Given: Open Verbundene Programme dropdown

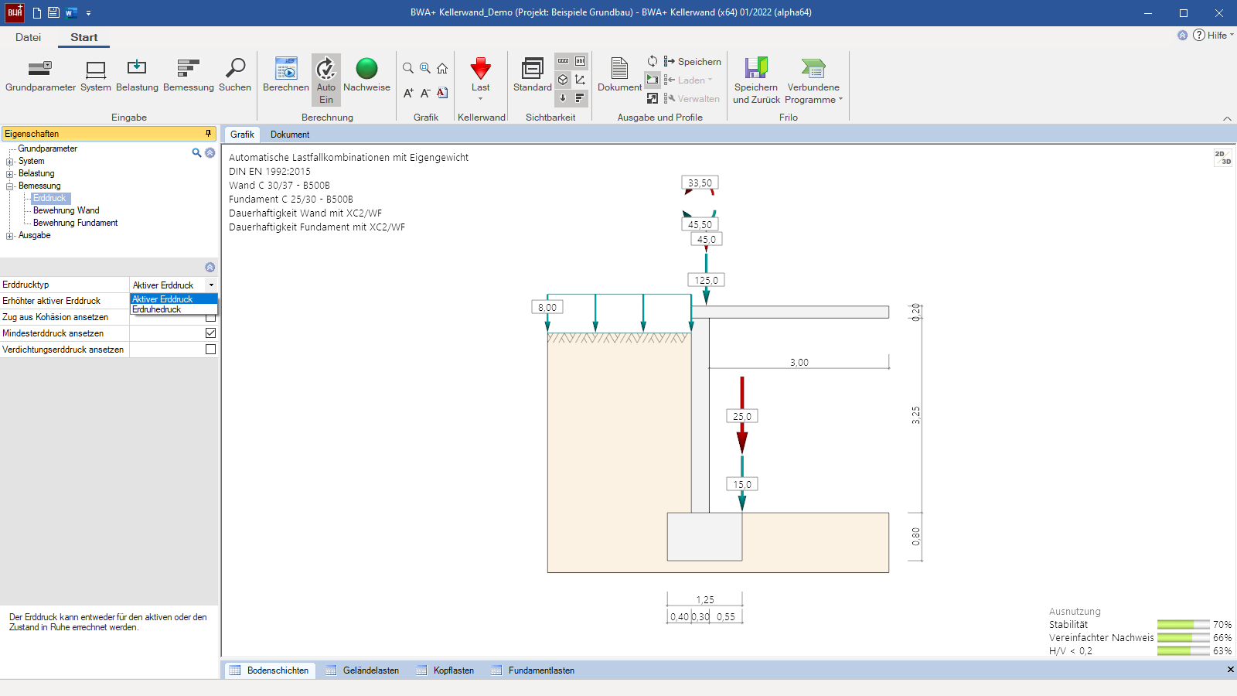Looking at the screenshot, I should pyautogui.click(x=813, y=80).
